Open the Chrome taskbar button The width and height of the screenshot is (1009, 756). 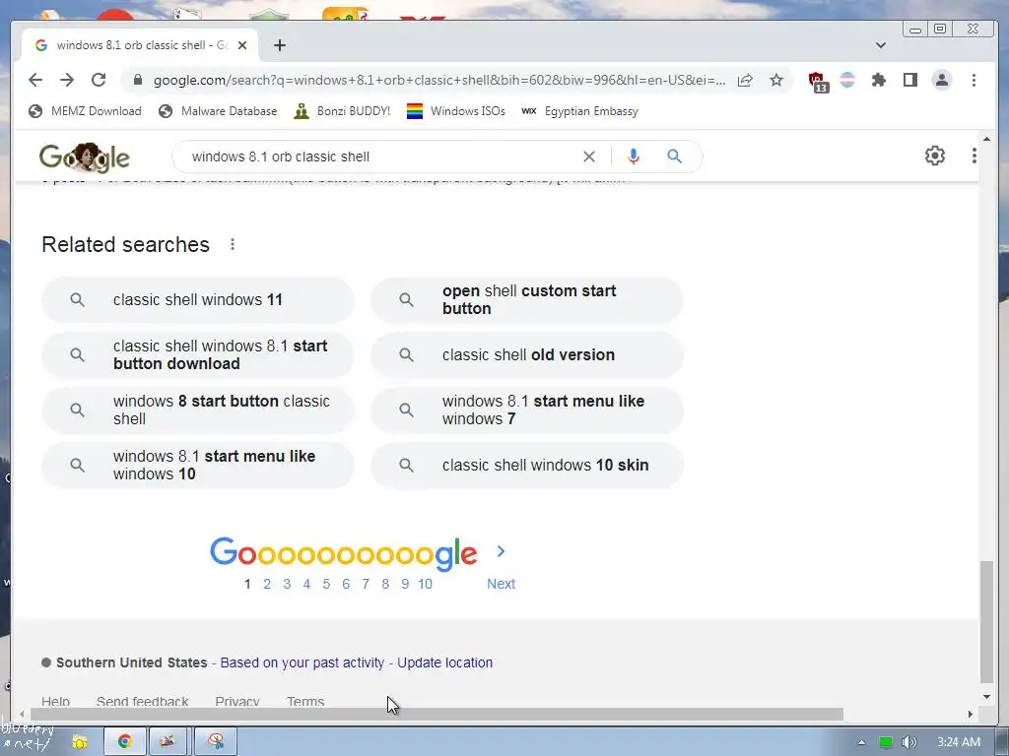coord(125,741)
